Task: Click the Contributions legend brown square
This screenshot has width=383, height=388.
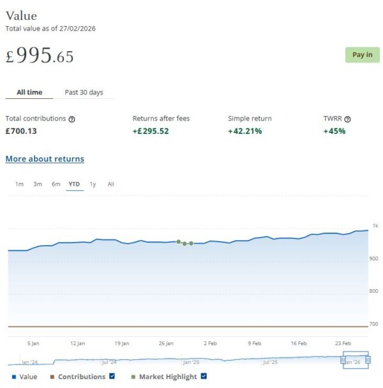Action: (x=52, y=377)
